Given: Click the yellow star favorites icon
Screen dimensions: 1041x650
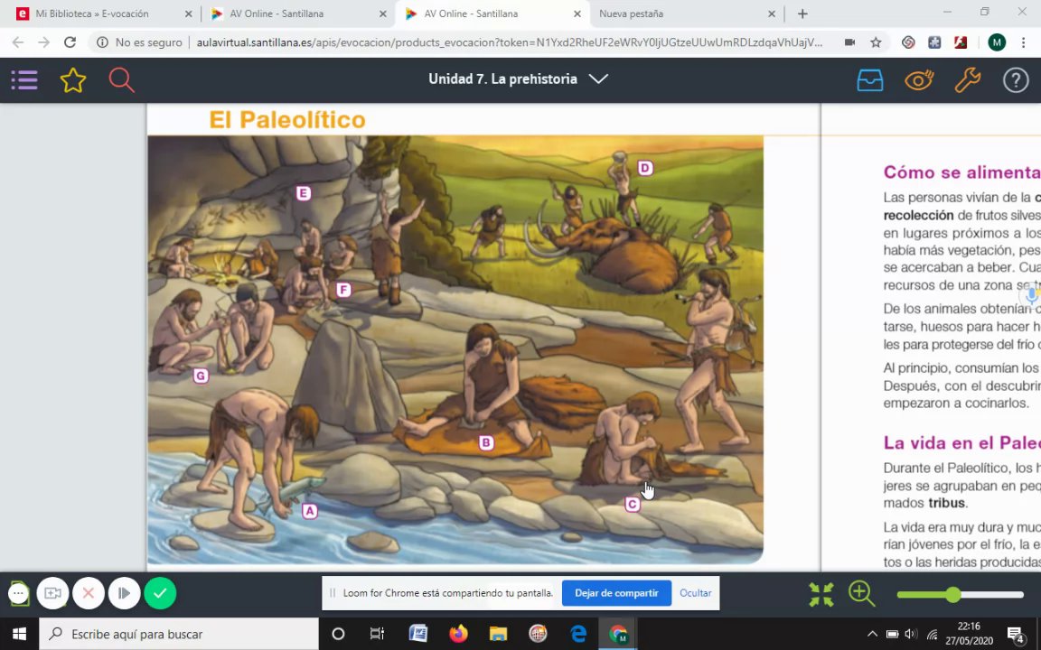Looking at the screenshot, I should tap(73, 80).
